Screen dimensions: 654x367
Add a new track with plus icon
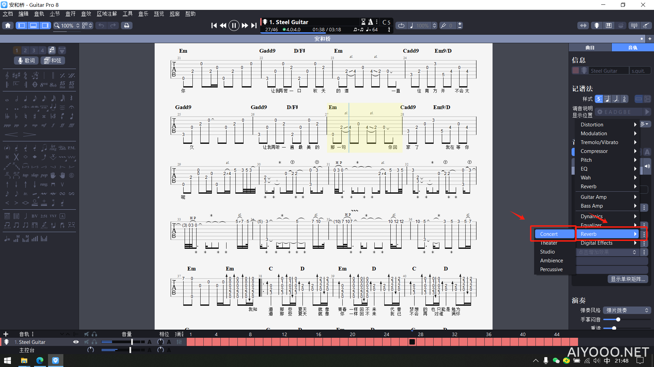pos(6,334)
